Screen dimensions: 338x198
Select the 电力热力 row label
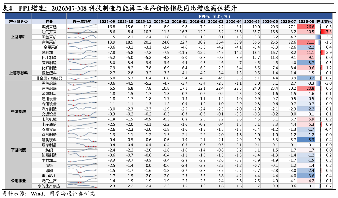point(49,176)
